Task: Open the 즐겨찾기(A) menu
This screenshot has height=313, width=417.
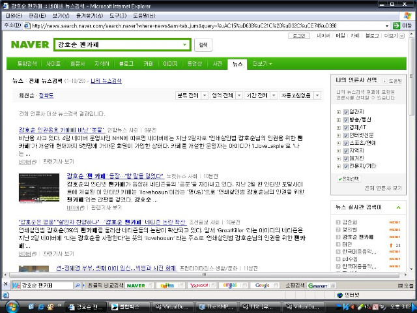Action: click(x=90, y=16)
